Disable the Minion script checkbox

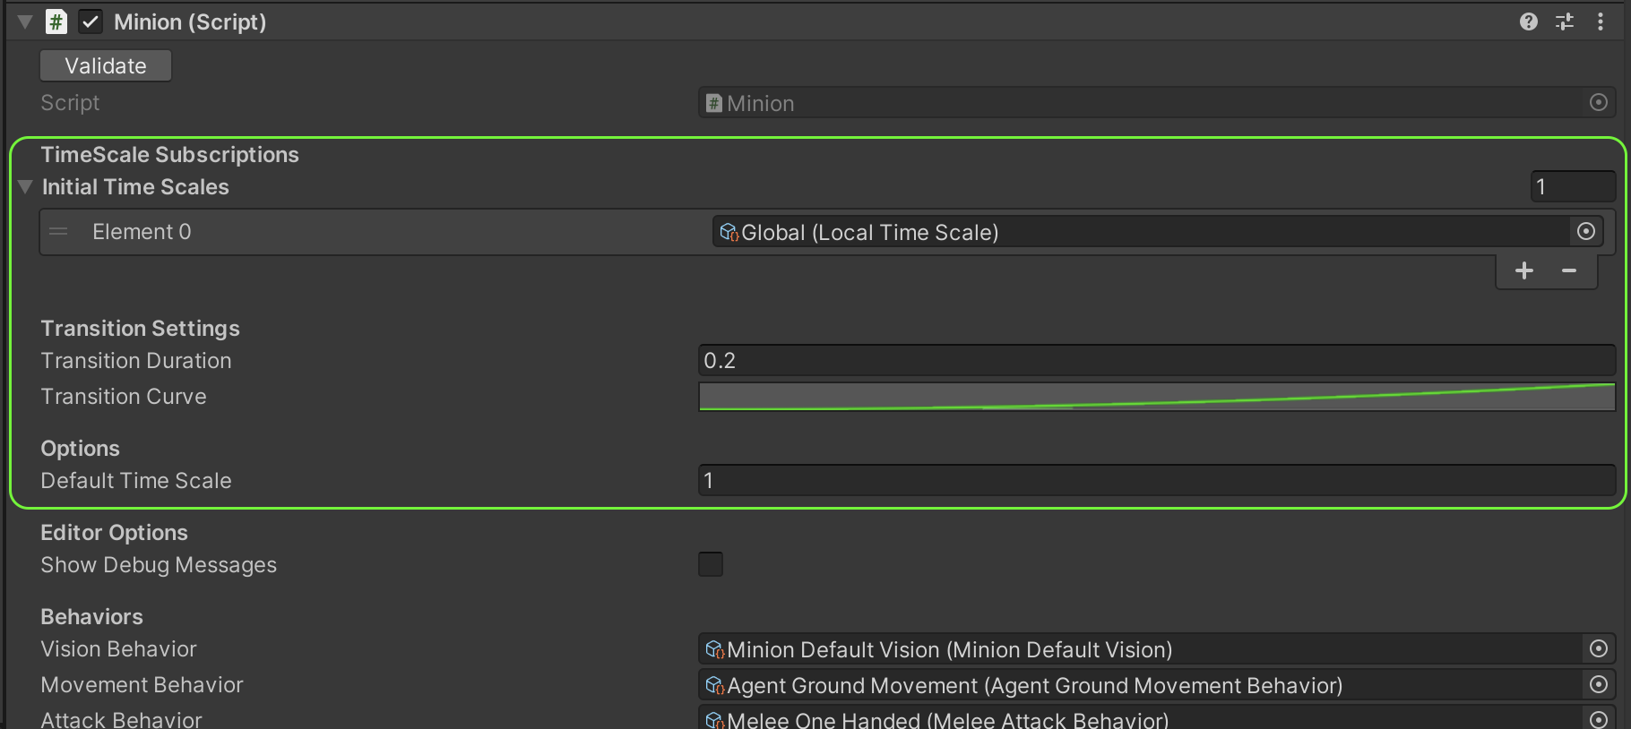[91, 22]
